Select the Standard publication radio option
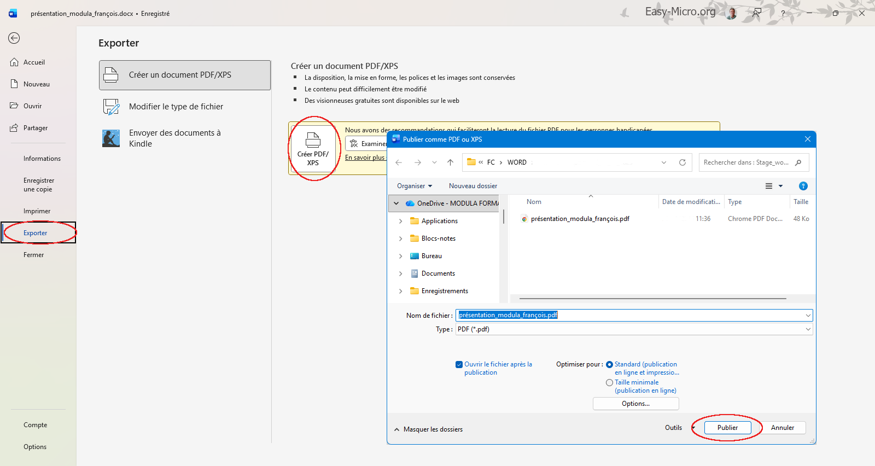This screenshot has width=875, height=466. 609,365
